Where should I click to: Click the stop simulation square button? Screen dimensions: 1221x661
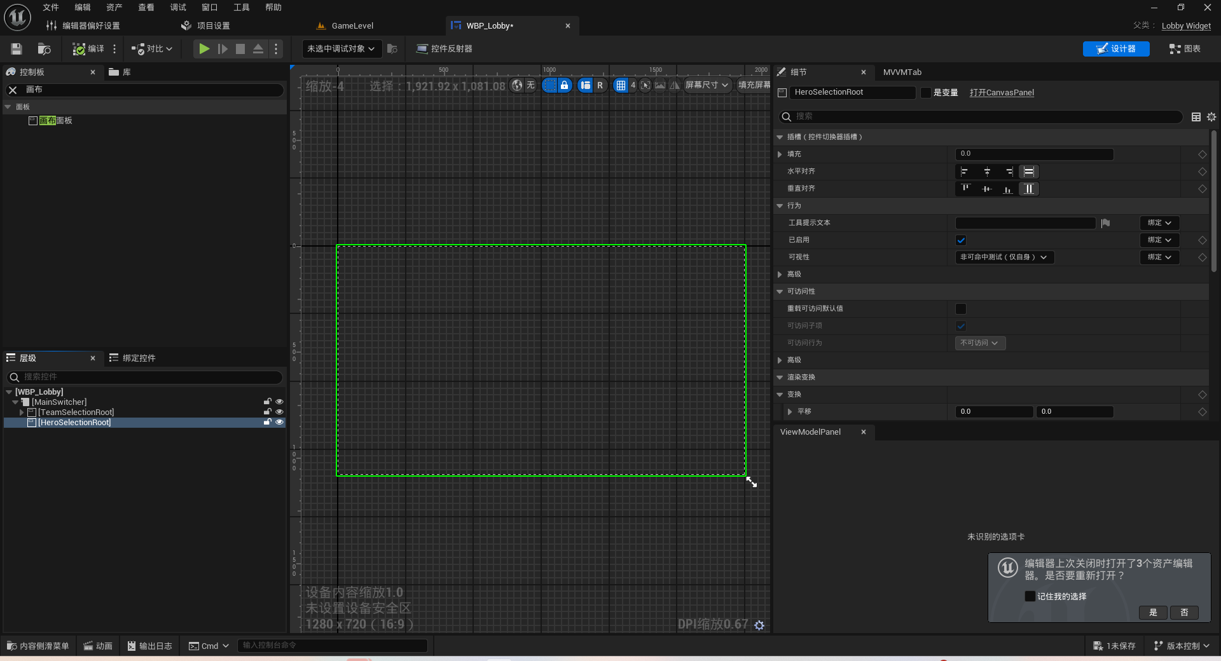click(240, 49)
